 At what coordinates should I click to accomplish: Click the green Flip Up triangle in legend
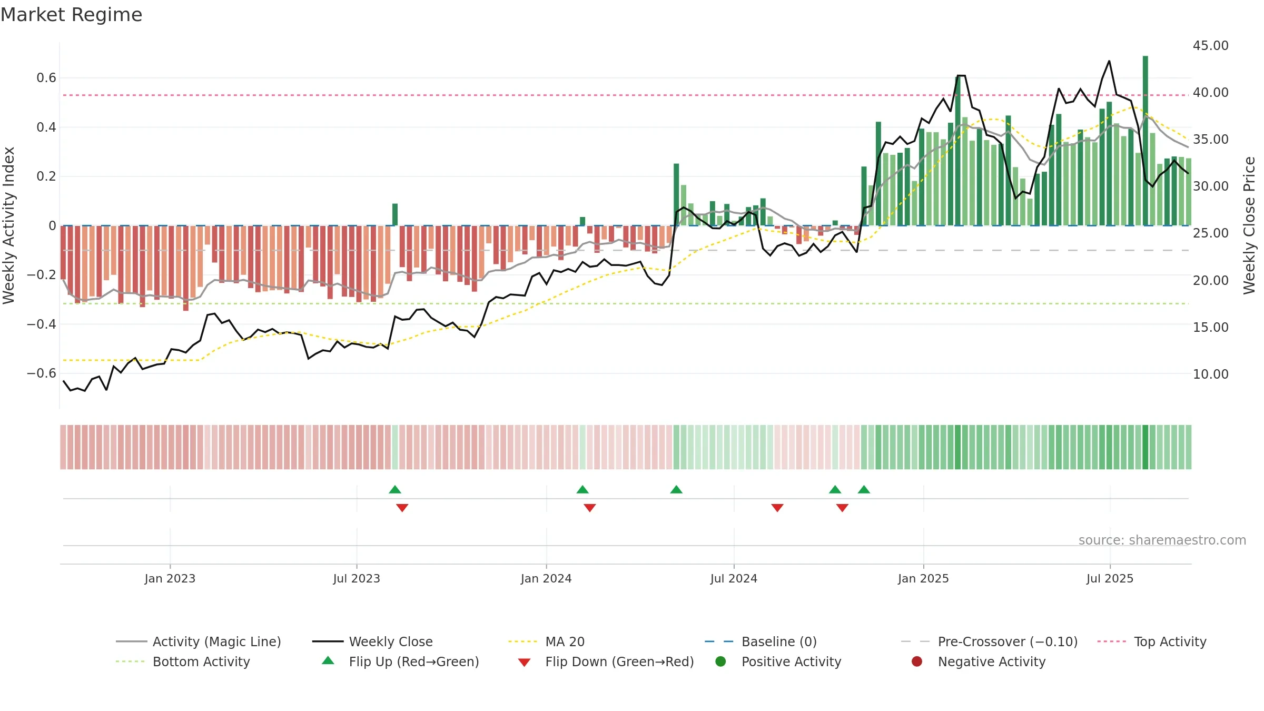328,660
